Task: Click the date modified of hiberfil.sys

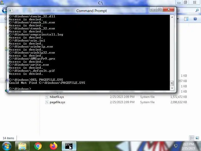Action: click(122, 97)
